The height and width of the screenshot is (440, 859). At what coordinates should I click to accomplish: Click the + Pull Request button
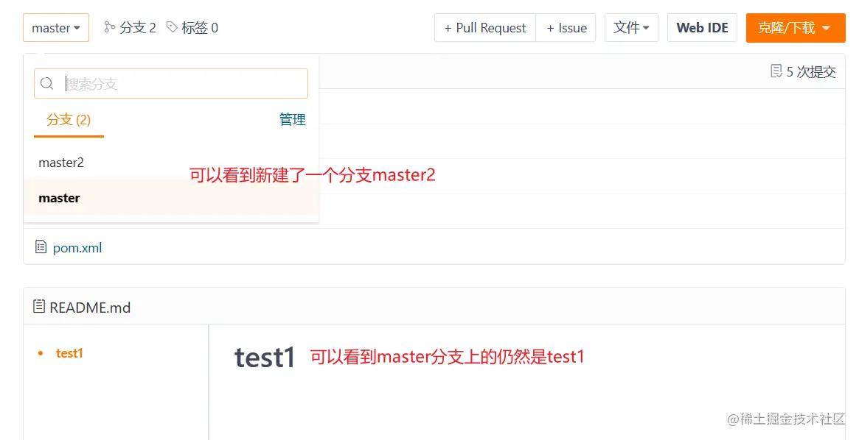(485, 28)
